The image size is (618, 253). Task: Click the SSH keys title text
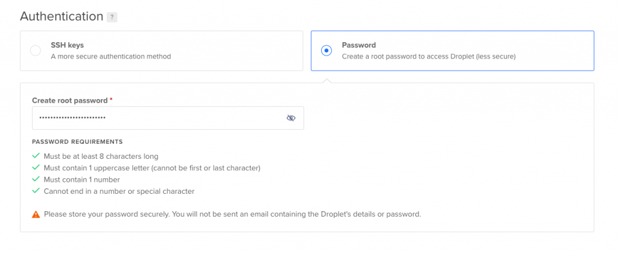coord(68,45)
